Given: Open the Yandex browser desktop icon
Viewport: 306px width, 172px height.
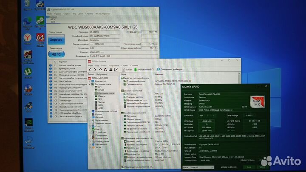Looking at the screenshot, I should pyautogui.click(x=28, y=39).
